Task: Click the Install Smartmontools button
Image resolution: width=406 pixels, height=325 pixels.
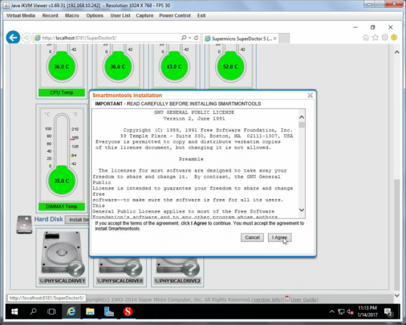Action: click(77, 220)
